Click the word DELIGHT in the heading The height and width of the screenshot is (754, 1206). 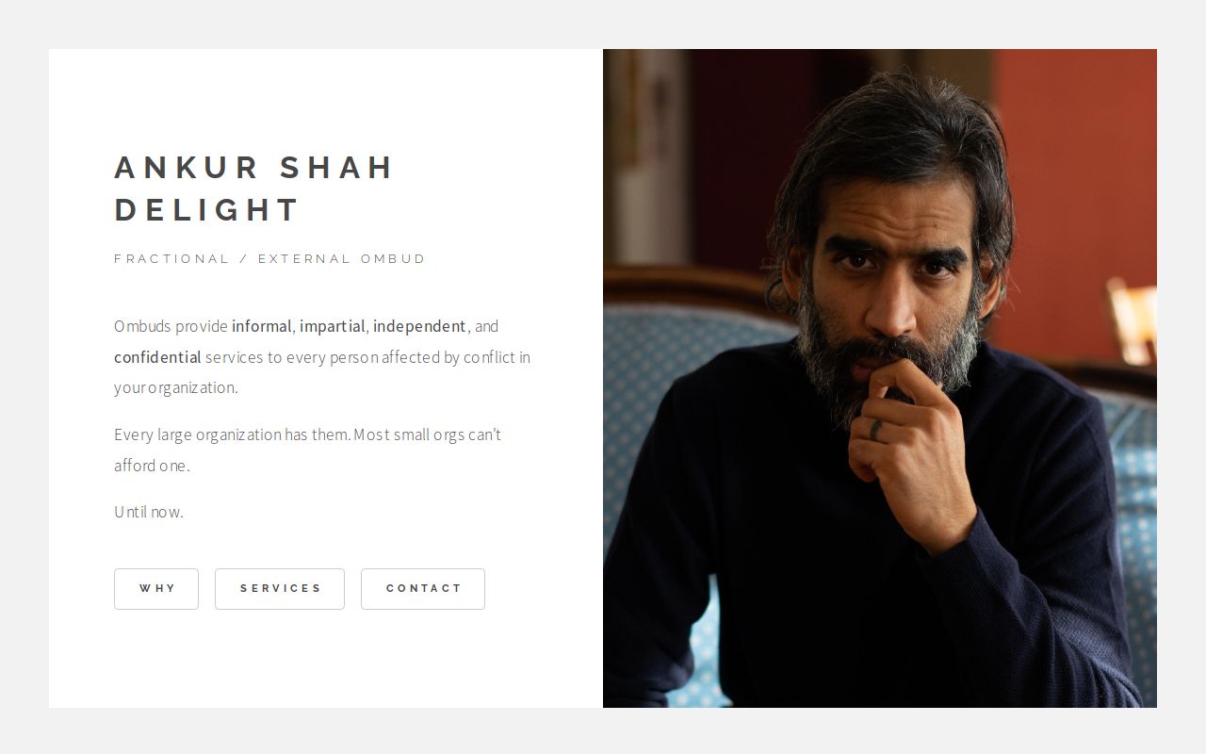[207, 209]
